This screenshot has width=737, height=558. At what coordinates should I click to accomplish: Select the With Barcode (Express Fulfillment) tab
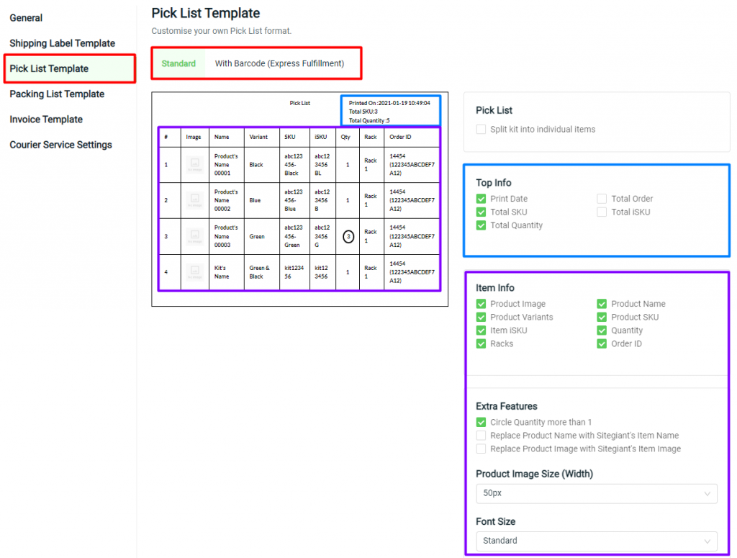click(283, 63)
